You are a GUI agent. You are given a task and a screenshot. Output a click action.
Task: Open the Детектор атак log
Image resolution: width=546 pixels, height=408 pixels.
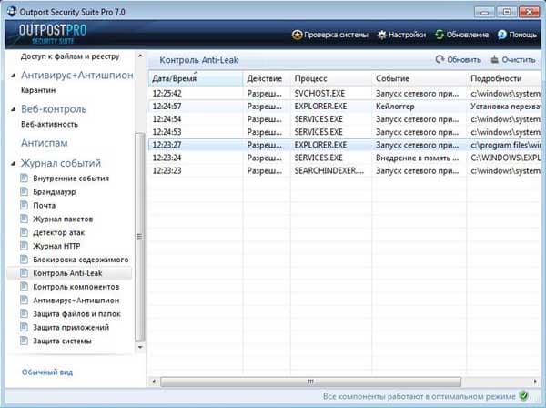59,232
